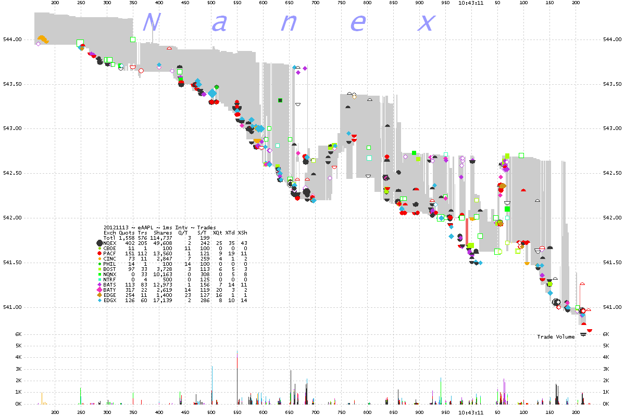The image size is (625, 416).
Task: Click BOST shares value '3,728'
Action: coord(166,268)
